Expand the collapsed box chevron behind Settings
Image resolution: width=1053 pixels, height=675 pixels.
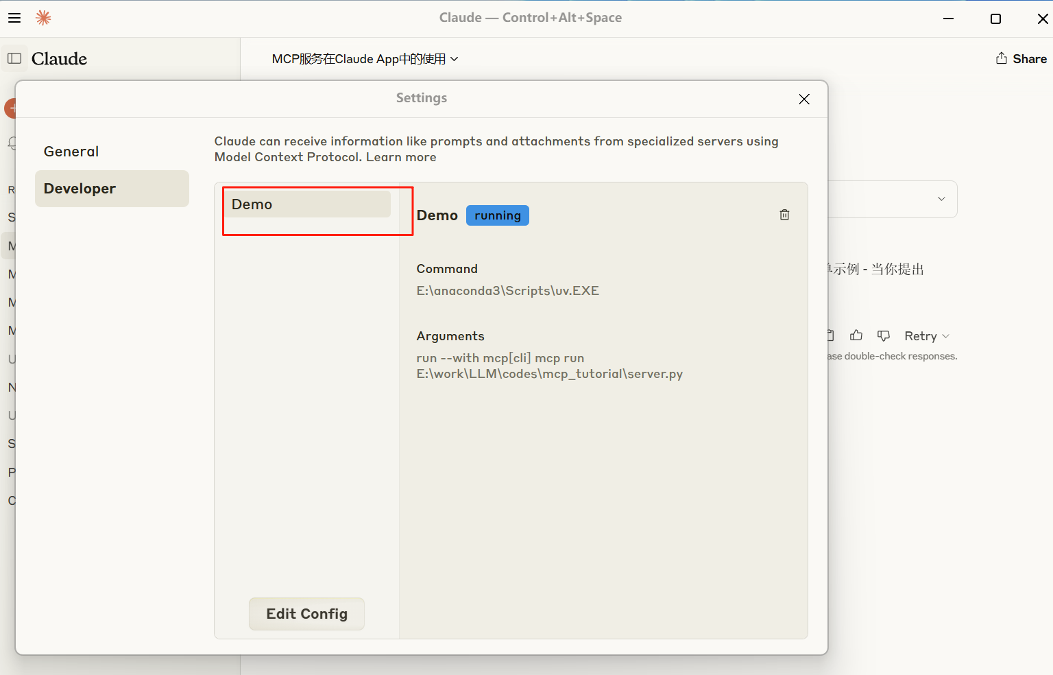point(941,199)
